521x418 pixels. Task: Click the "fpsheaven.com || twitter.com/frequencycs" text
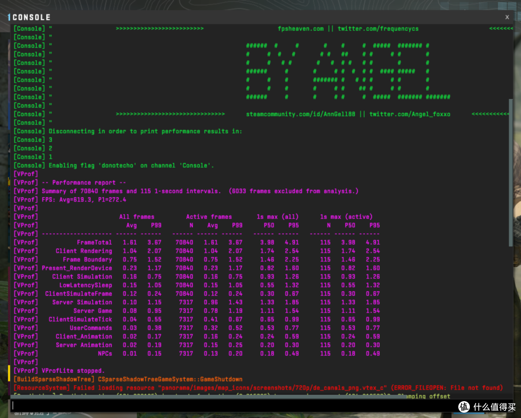pyautogui.click(x=348, y=29)
